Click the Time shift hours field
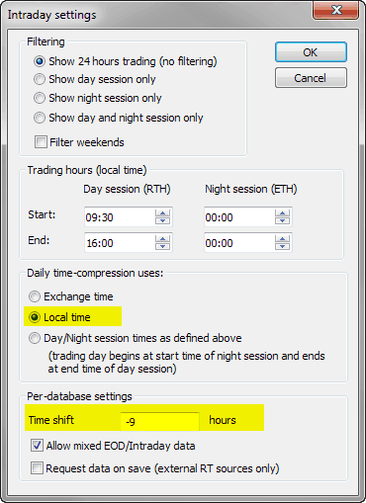 [159, 421]
